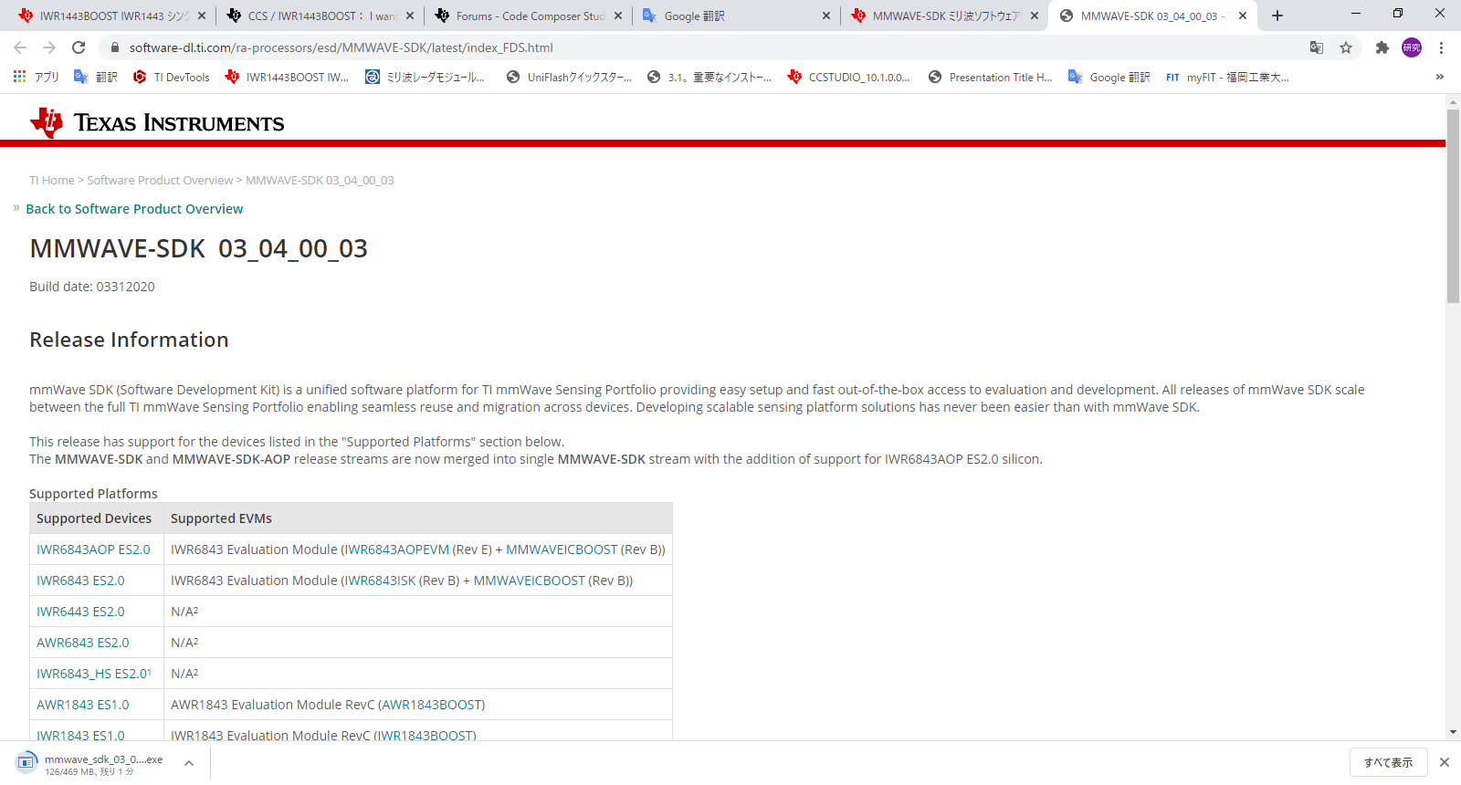Image resolution: width=1461 pixels, height=785 pixels.
Task: Close the Forums - Code Composer Studio tab
Action: pos(618,16)
